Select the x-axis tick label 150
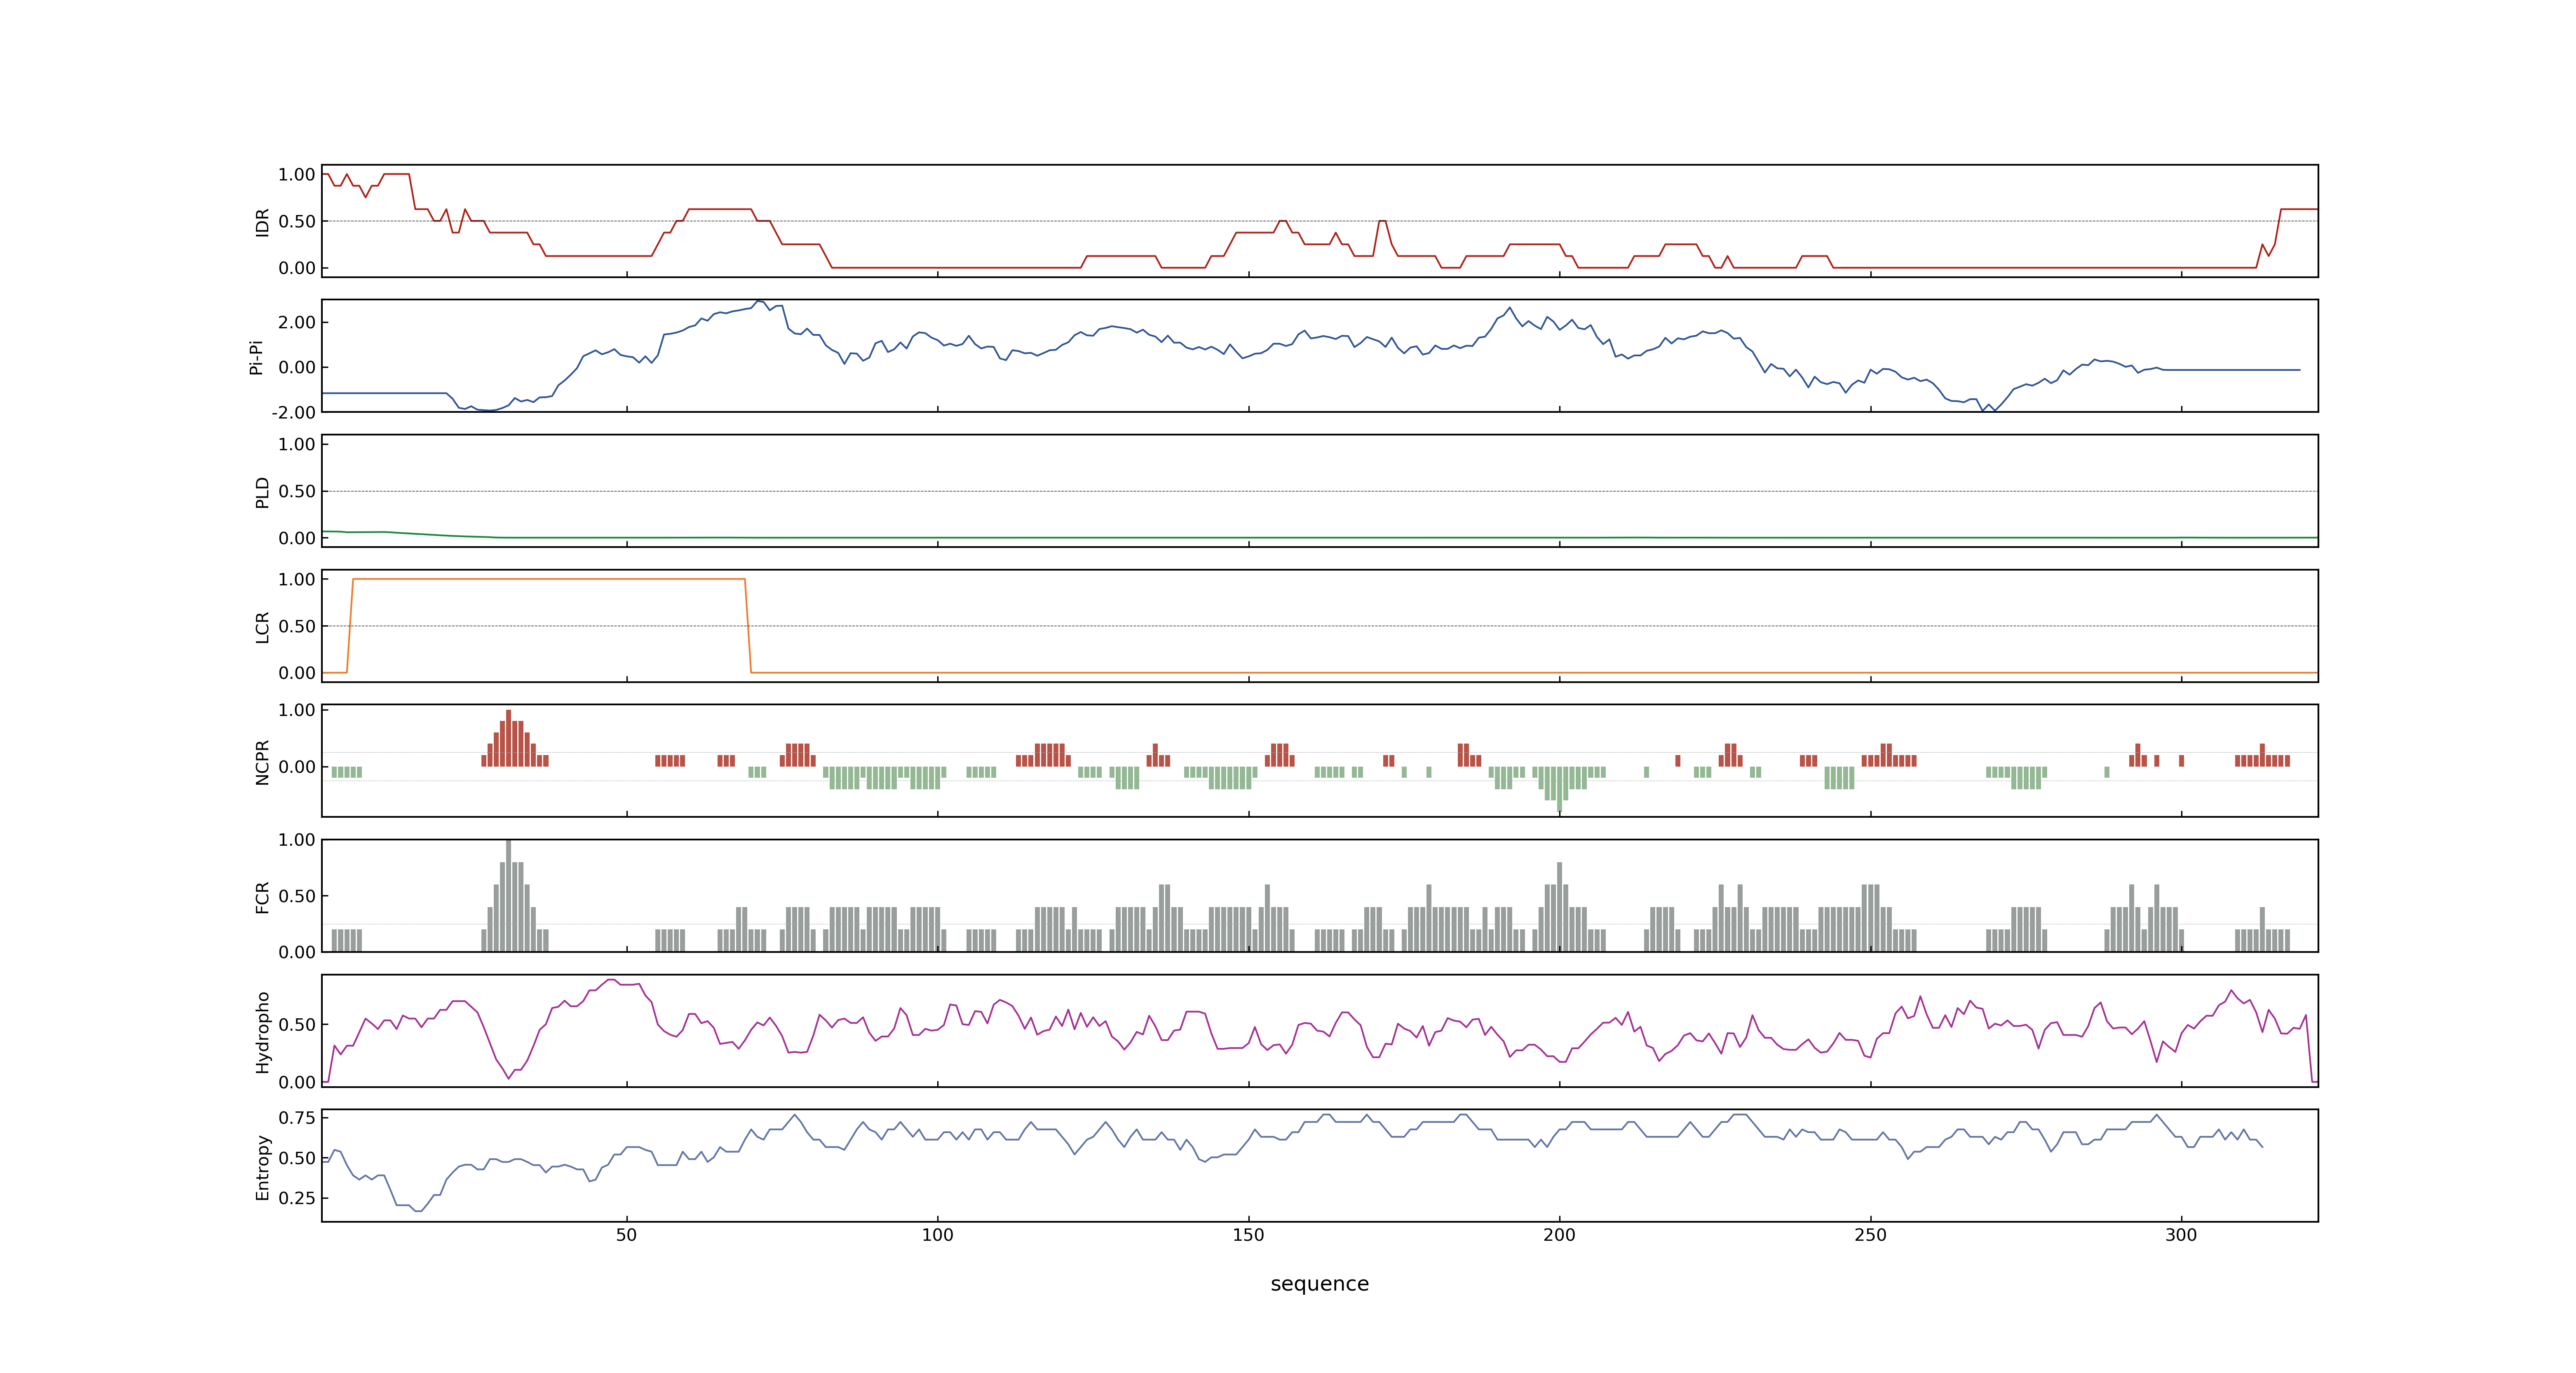2576x1373 pixels. 1248,1235
